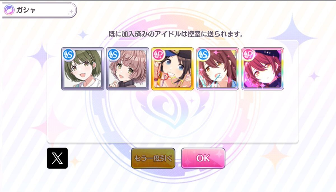336x192 pixels.
Task: Open the idol brushing her teeth card
Action: pyautogui.click(x=218, y=69)
